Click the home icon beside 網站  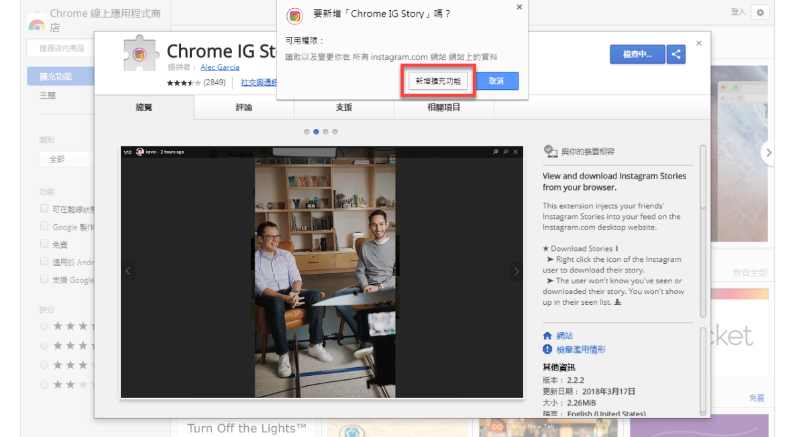coord(547,336)
